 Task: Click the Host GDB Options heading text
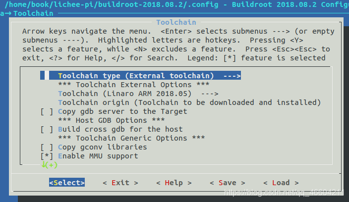point(111,120)
